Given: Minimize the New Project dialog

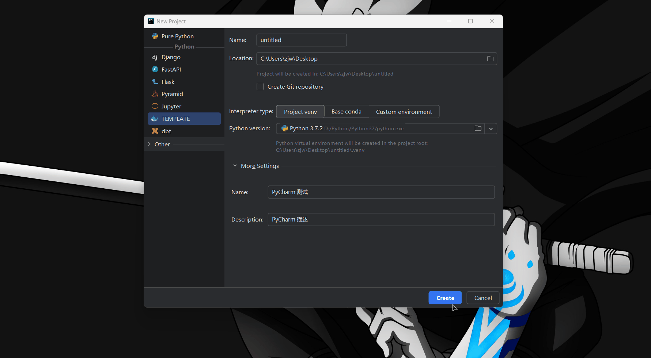Looking at the screenshot, I should click(449, 21).
